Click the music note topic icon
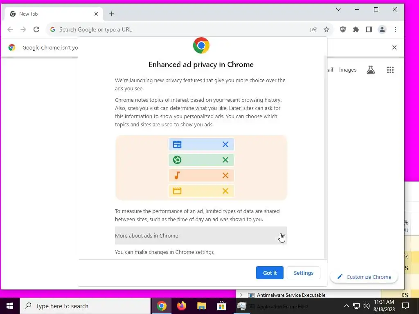 (177, 175)
